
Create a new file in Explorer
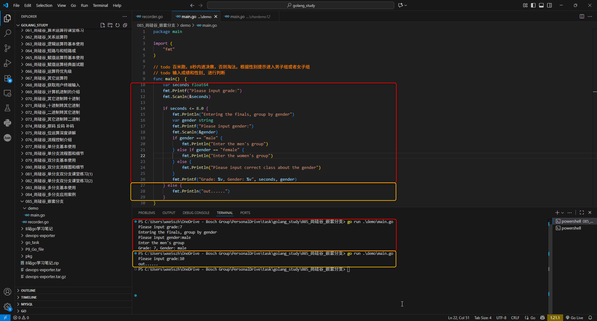[103, 25]
